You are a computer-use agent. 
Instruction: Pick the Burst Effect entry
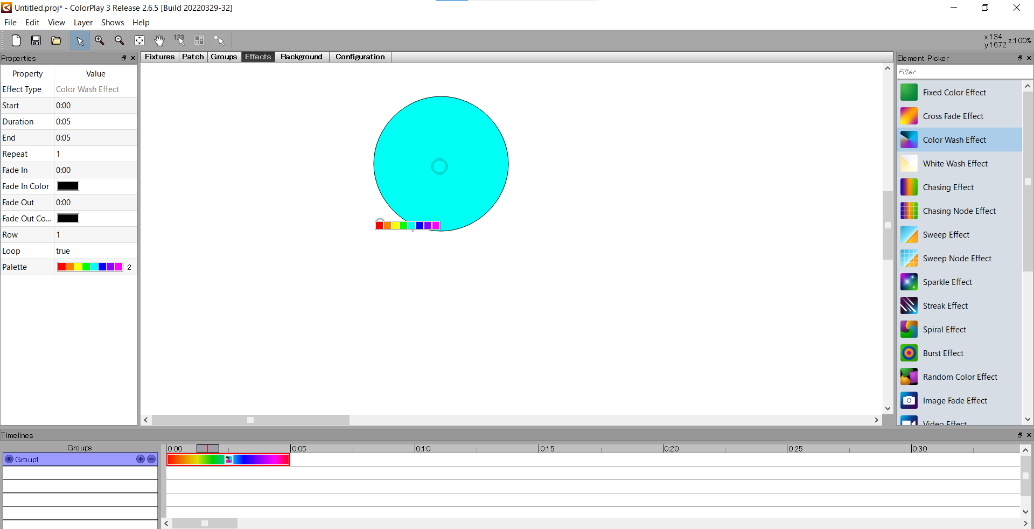coord(942,353)
